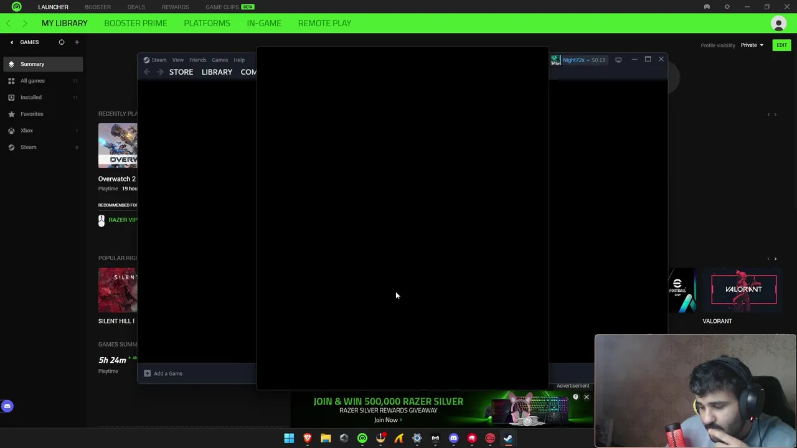Open taskbar Settings gear app
This screenshot has width=797, height=448.
[x=417, y=438]
